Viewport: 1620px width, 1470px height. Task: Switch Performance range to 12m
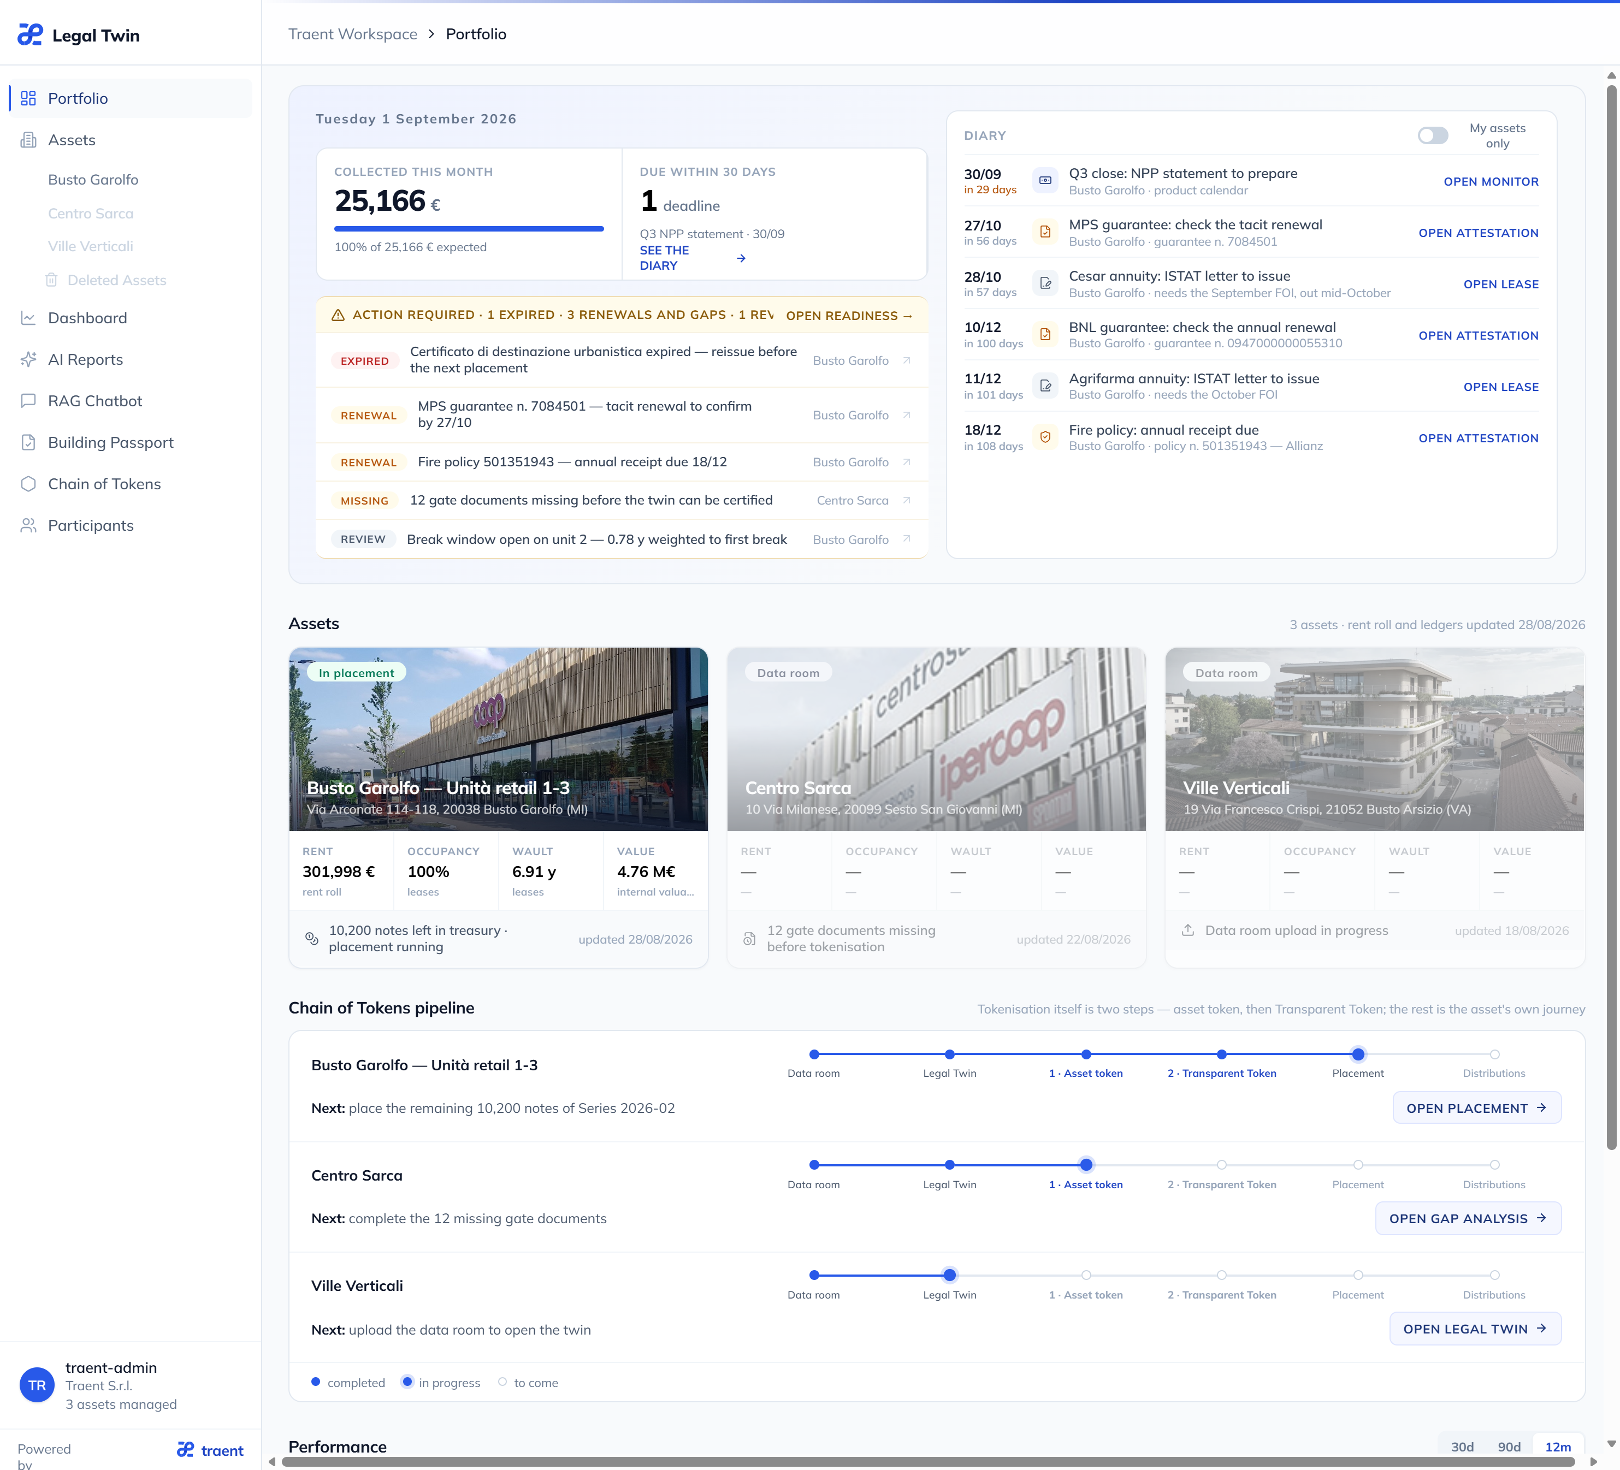[x=1557, y=1447]
